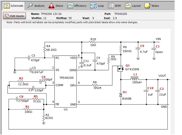Select the C2 capacitor symbol

pos(158,91)
